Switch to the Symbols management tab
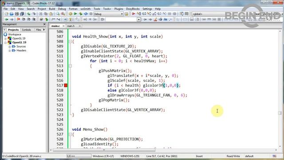The height and width of the screenshot is (160, 284). [27, 30]
